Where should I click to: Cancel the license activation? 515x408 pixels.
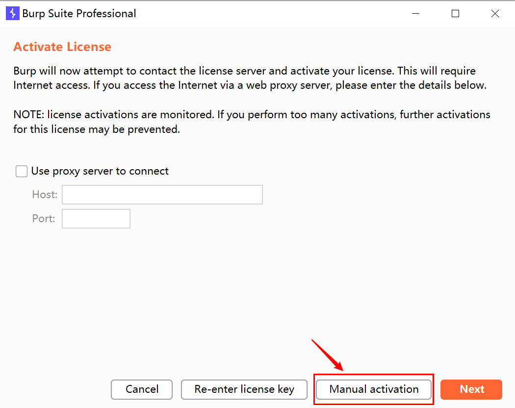142,389
